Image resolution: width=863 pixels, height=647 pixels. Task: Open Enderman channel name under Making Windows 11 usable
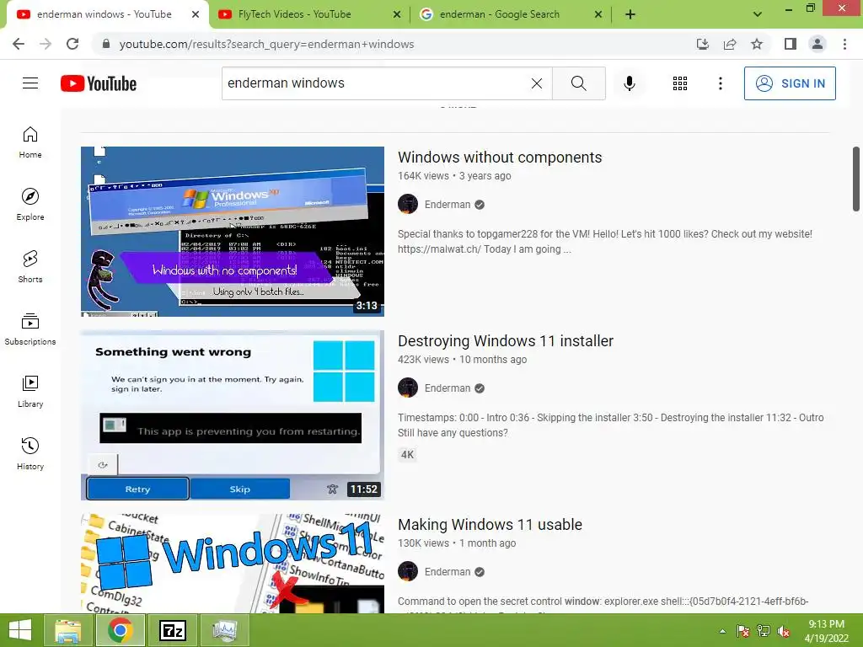click(x=448, y=572)
